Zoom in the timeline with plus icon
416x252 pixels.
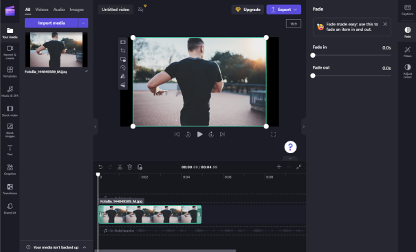point(279,167)
